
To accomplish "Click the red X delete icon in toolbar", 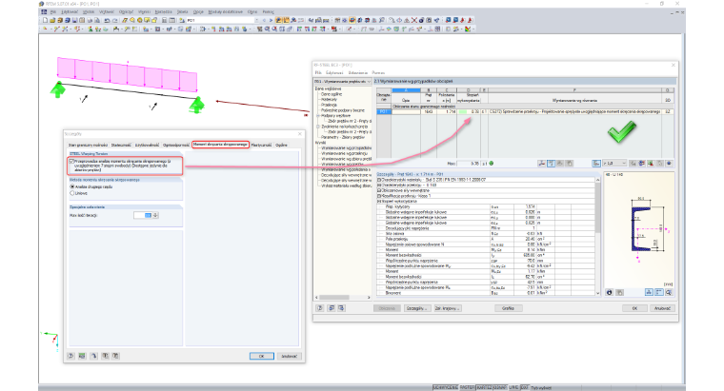I will click(414, 20).
